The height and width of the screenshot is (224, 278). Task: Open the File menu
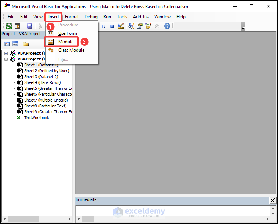pos(11,17)
